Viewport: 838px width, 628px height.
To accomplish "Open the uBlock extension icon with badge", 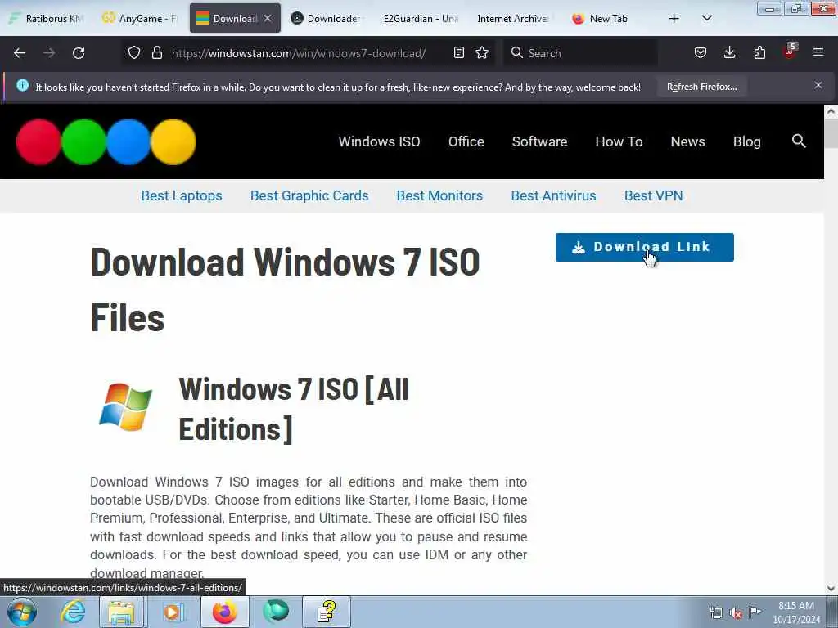I will click(790, 52).
